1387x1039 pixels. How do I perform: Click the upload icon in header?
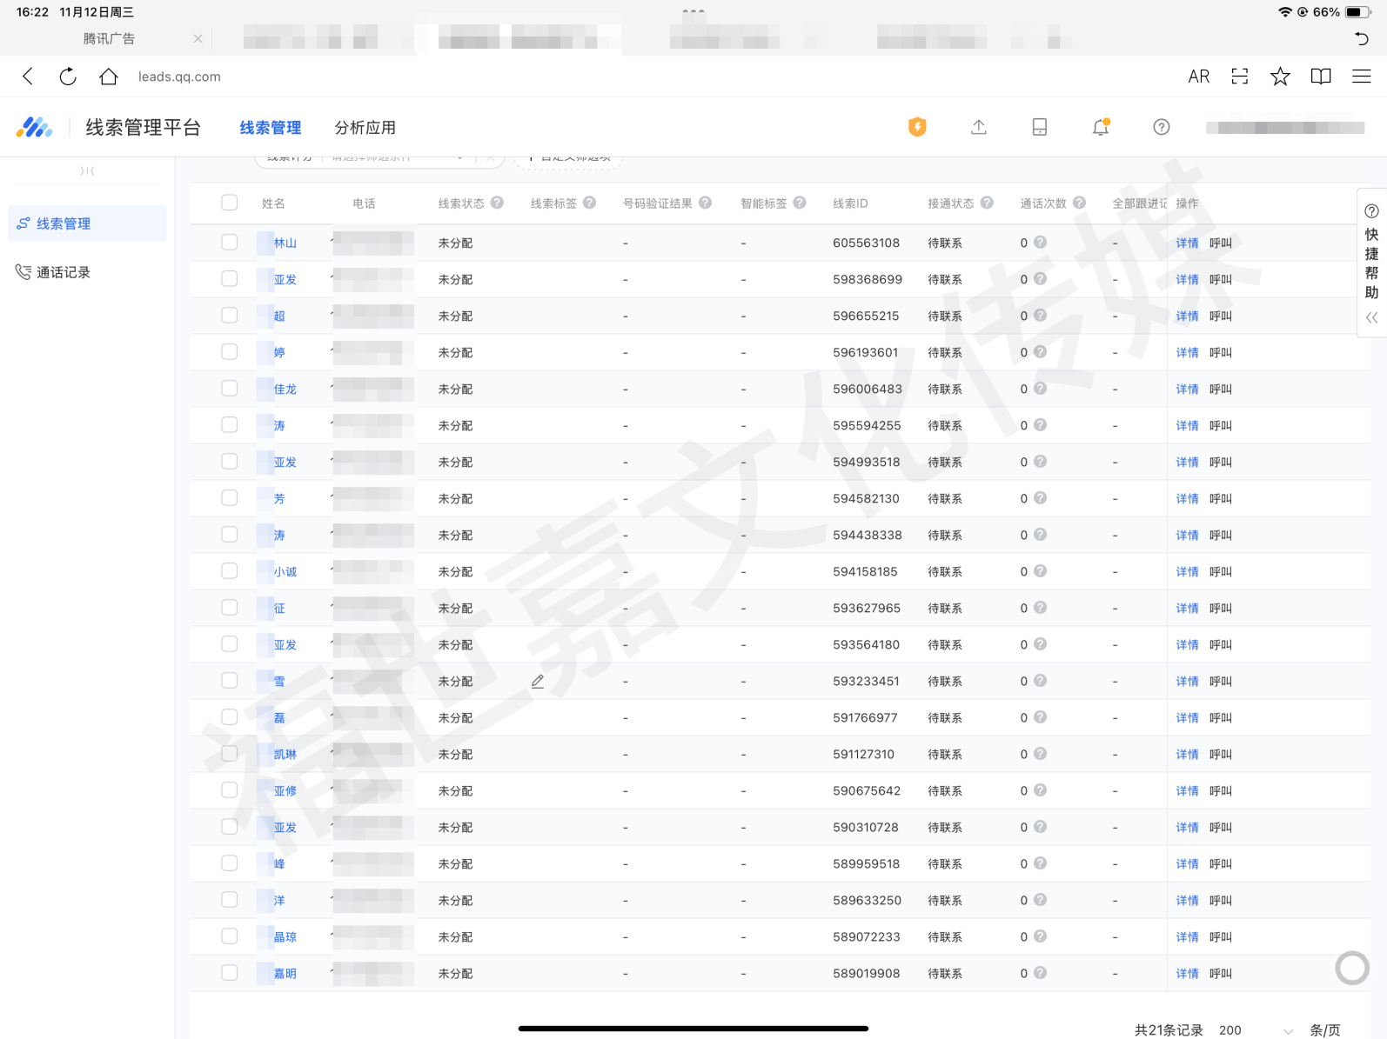pyautogui.click(x=979, y=127)
